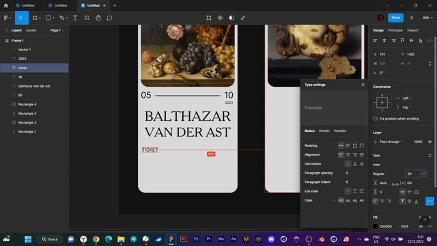
Task: Open the font size dropdown arrow
Action: click(x=424, y=174)
